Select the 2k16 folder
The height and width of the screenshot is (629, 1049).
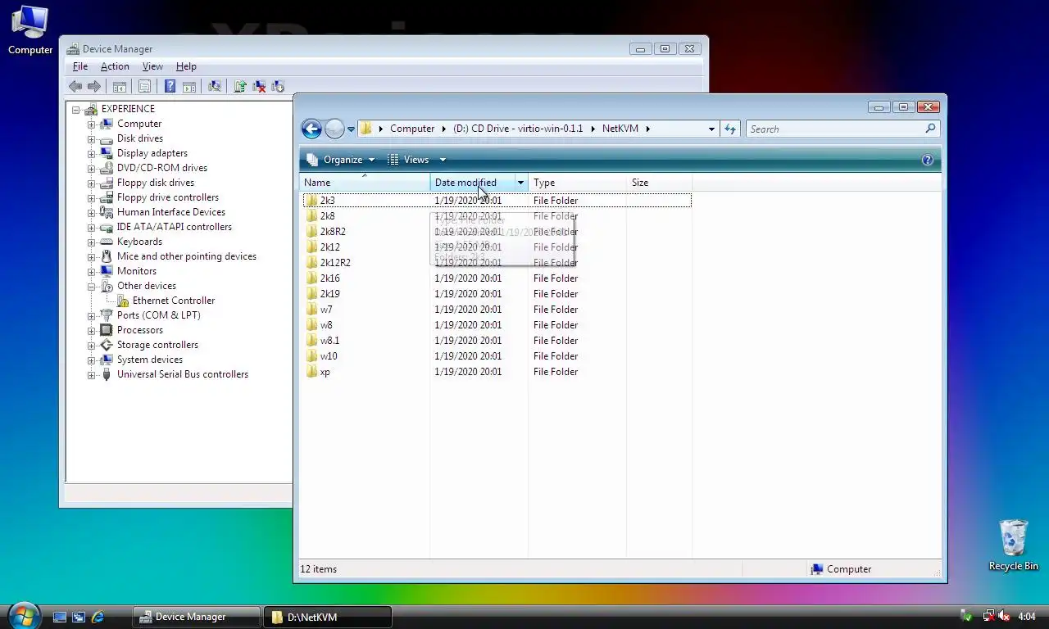tap(322, 278)
